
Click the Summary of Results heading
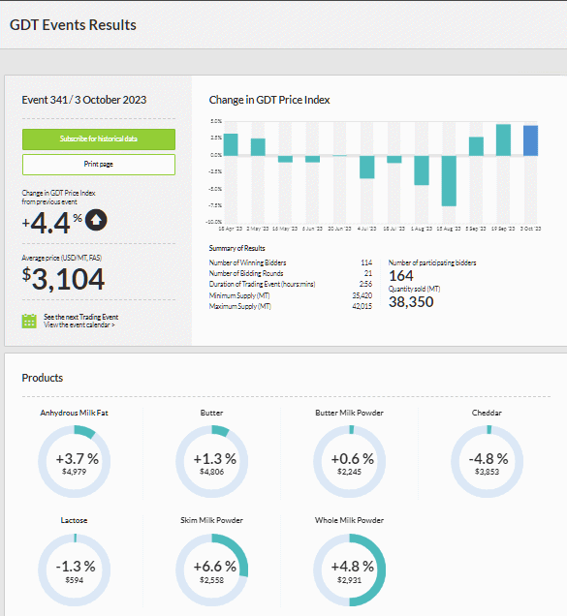pos(236,248)
